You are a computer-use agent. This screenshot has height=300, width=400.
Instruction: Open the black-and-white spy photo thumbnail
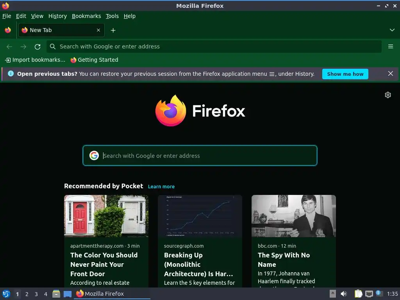294,216
